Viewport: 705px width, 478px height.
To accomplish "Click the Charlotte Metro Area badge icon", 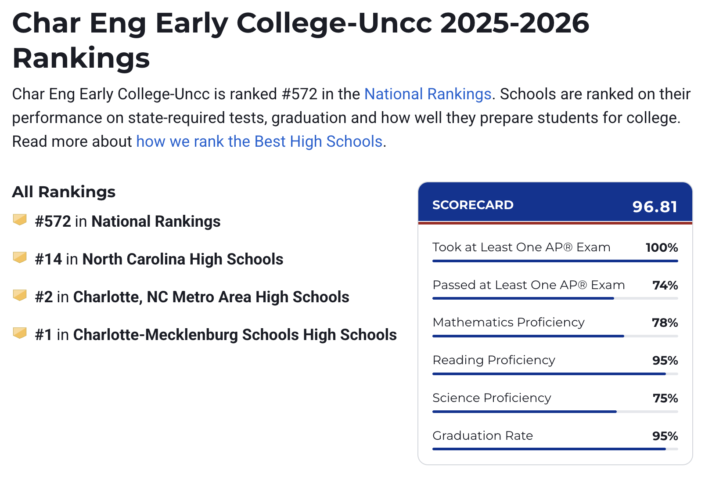I will point(20,295).
